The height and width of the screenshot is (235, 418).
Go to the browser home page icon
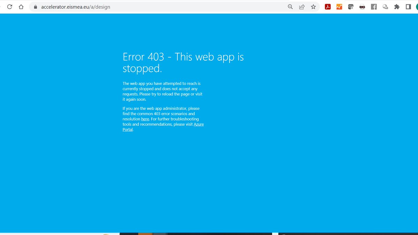pos(21,7)
